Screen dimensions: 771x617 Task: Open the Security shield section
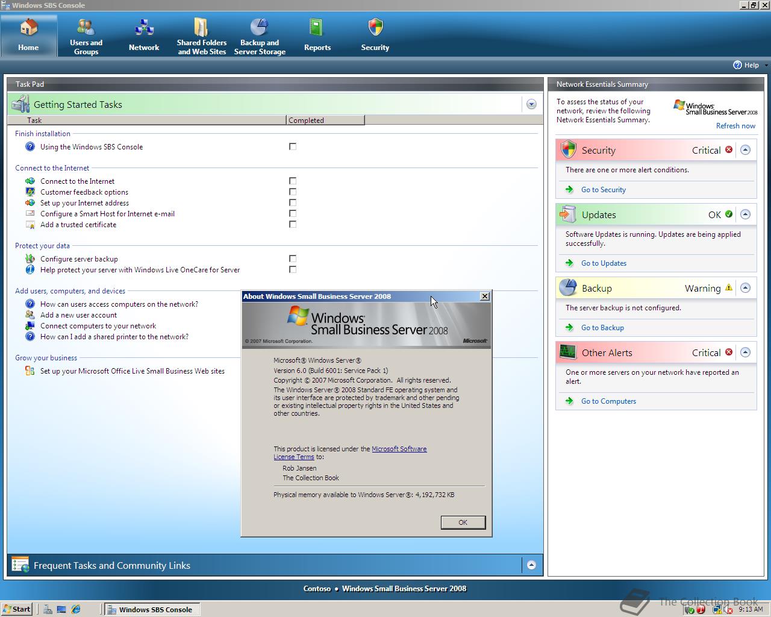tap(375, 36)
